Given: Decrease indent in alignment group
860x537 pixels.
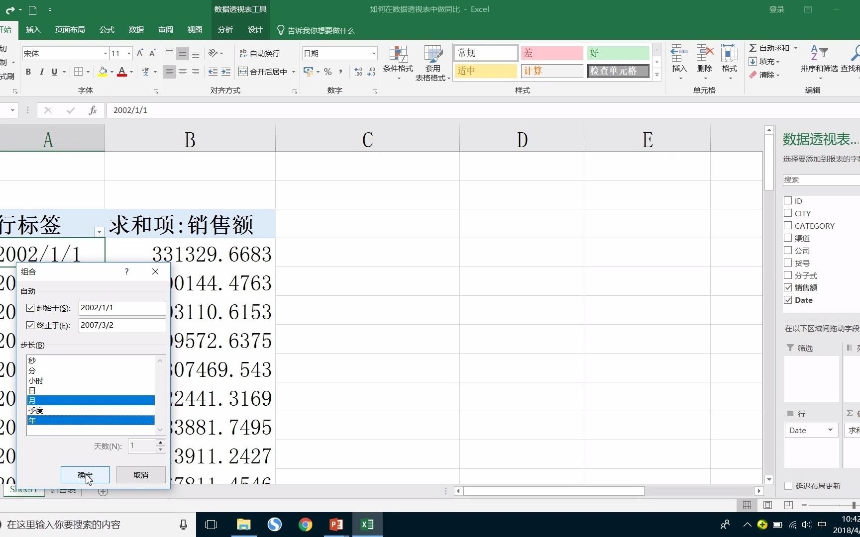Looking at the screenshot, I should click(x=213, y=72).
